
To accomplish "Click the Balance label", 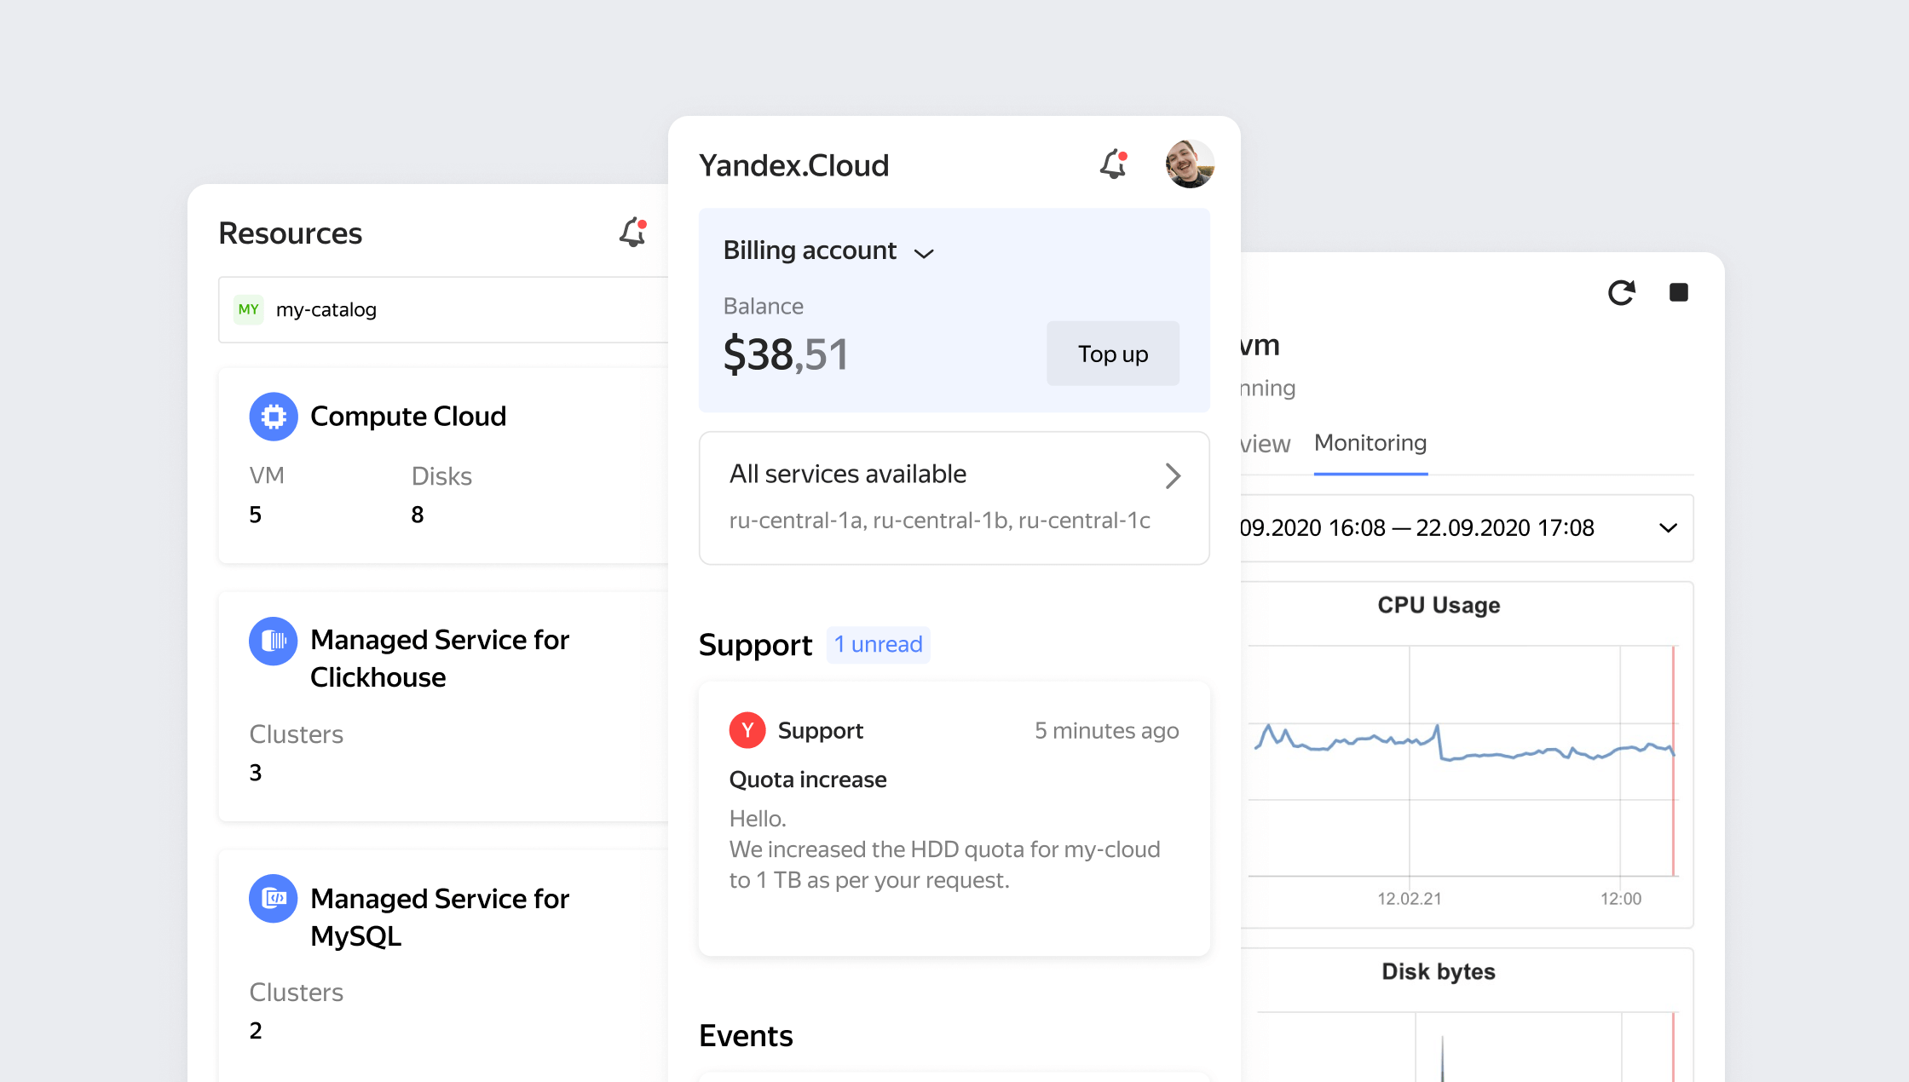I will pos(763,306).
